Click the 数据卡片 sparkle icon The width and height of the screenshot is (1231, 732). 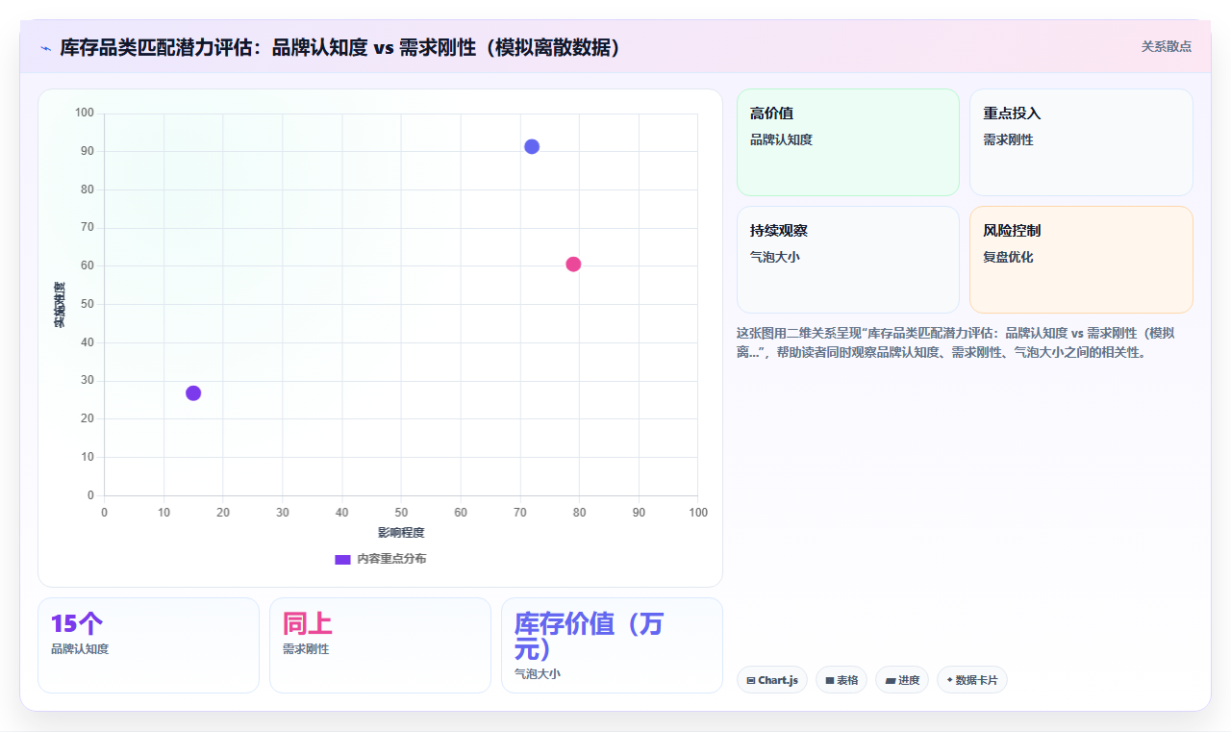tap(949, 680)
